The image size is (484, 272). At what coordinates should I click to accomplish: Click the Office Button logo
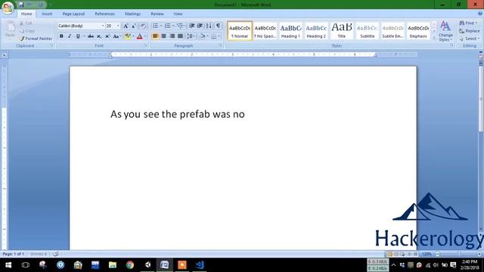pyautogui.click(x=8, y=8)
